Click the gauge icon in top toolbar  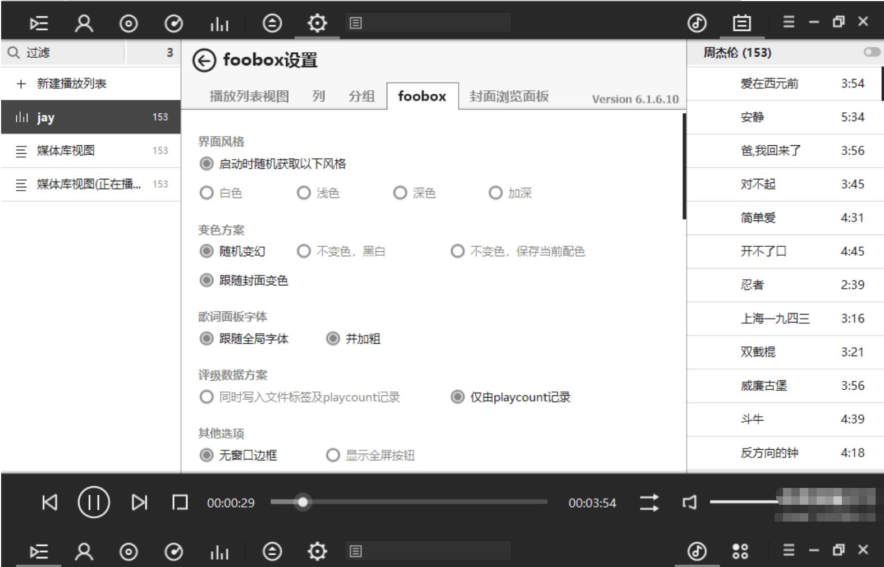point(173,23)
